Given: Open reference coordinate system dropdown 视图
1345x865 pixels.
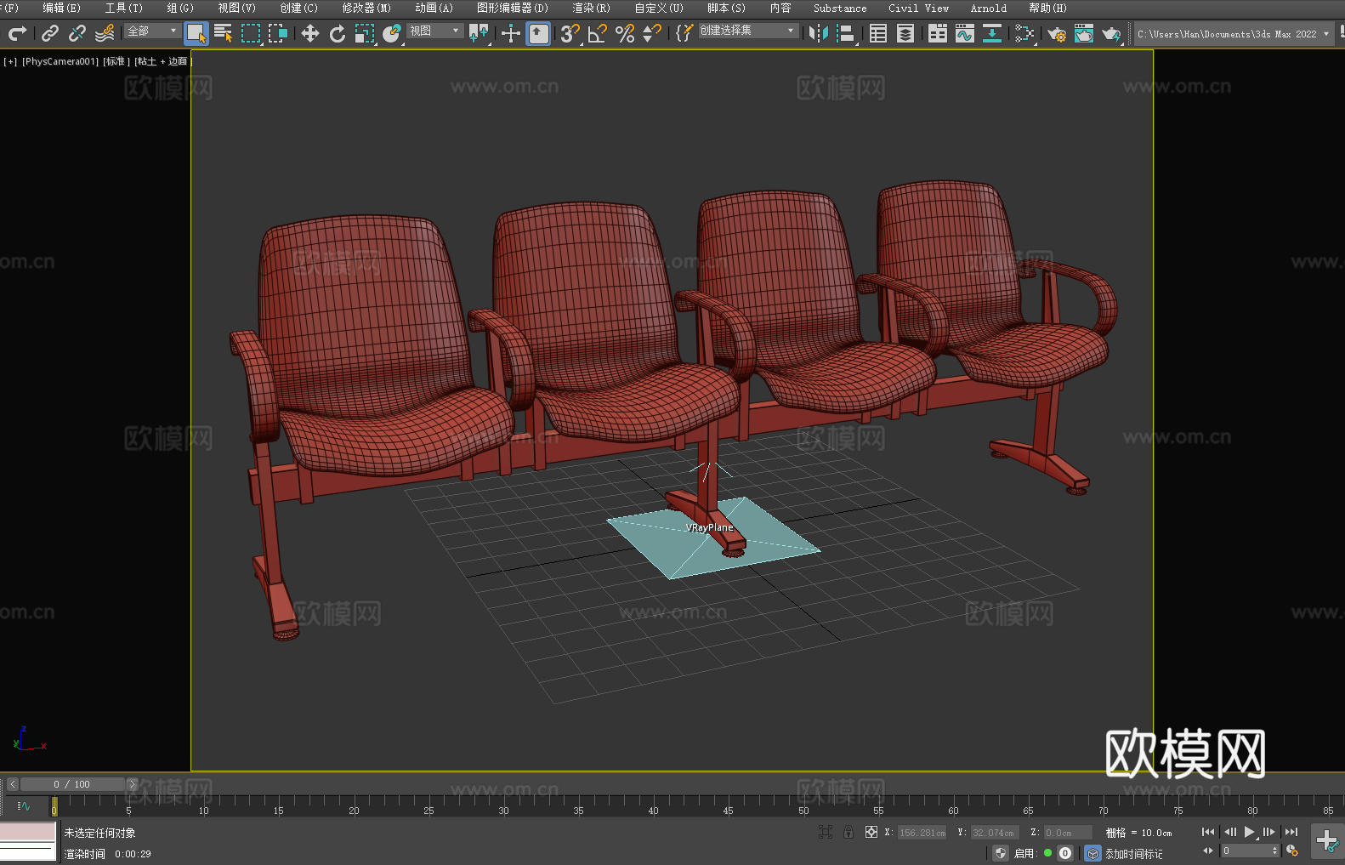Looking at the screenshot, I should 434,31.
